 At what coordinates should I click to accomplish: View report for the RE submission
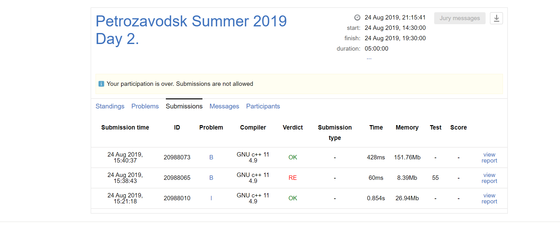tap(489, 178)
